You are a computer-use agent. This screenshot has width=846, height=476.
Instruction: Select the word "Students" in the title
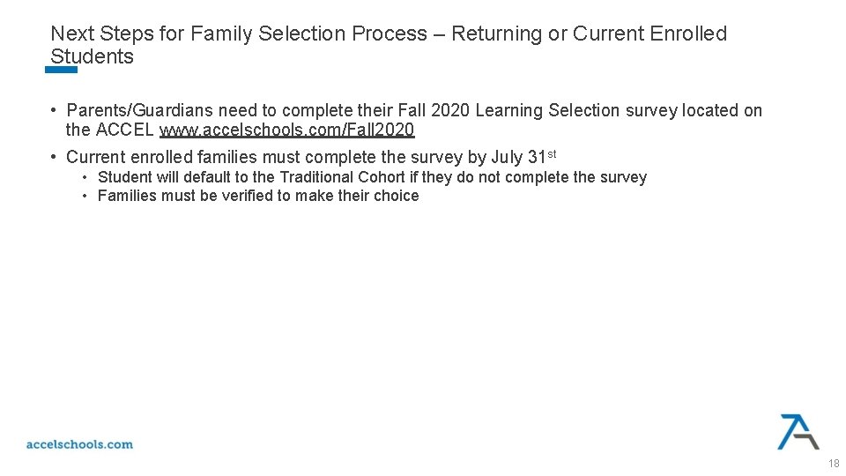[92, 56]
